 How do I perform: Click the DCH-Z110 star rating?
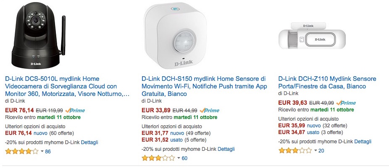tap(294, 150)
